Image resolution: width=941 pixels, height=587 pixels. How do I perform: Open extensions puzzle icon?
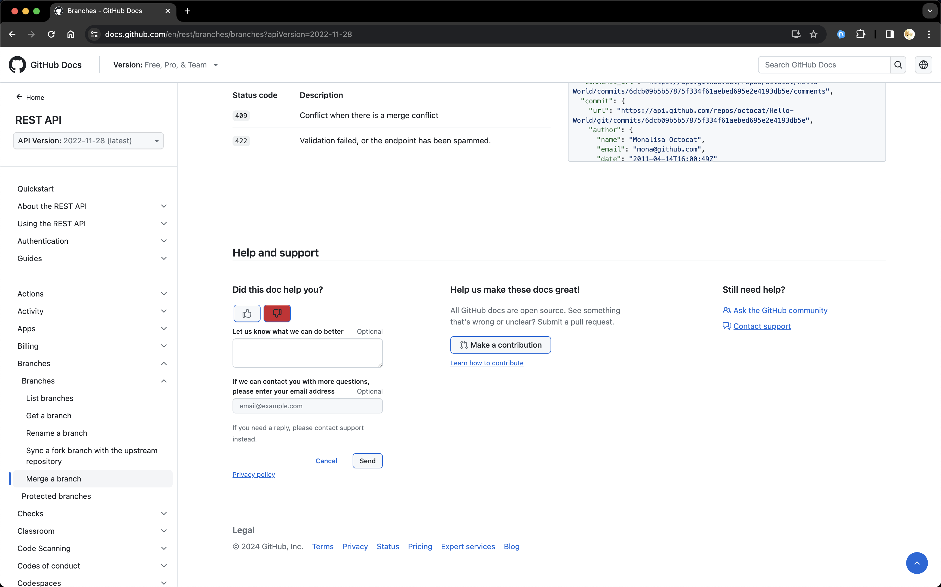pyautogui.click(x=861, y=34)
